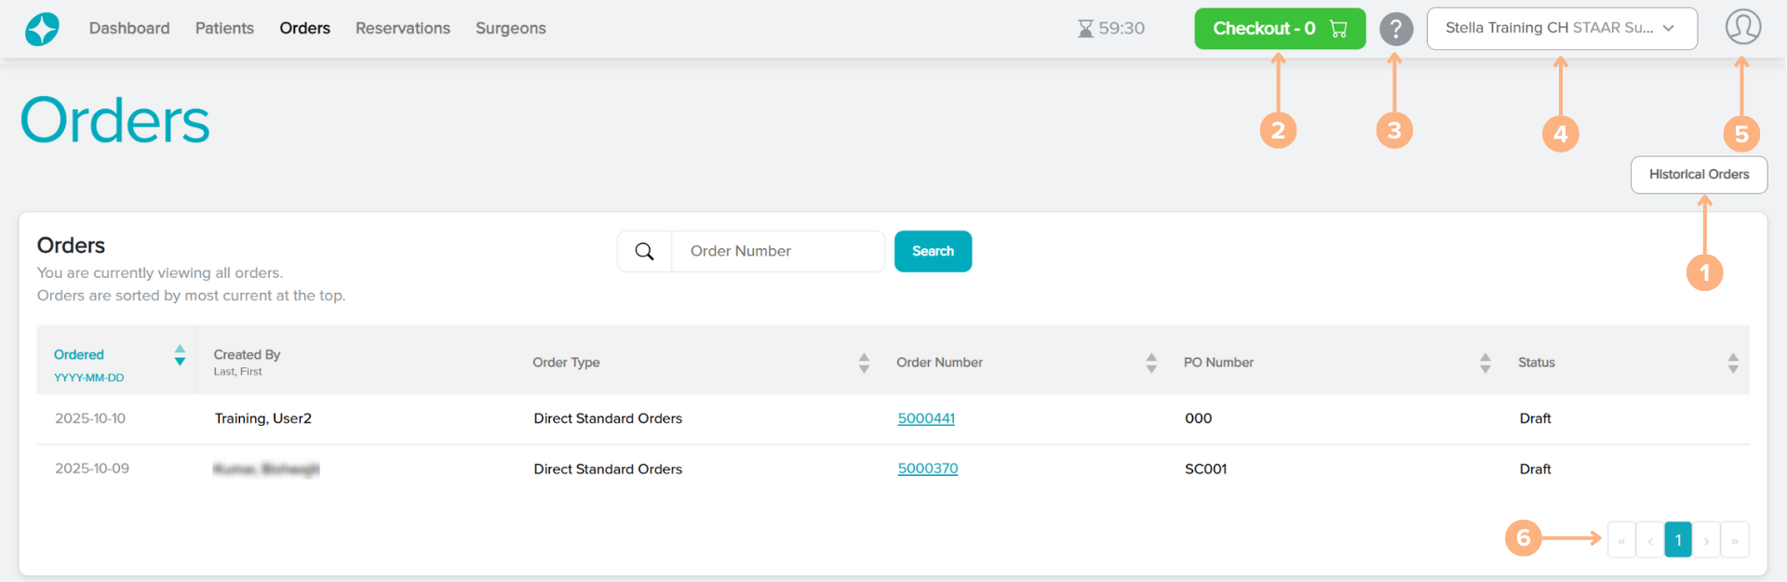Viewport: 1787px width, 582px height.
Task: Open the Patients menu item
Action: (224, 28)
